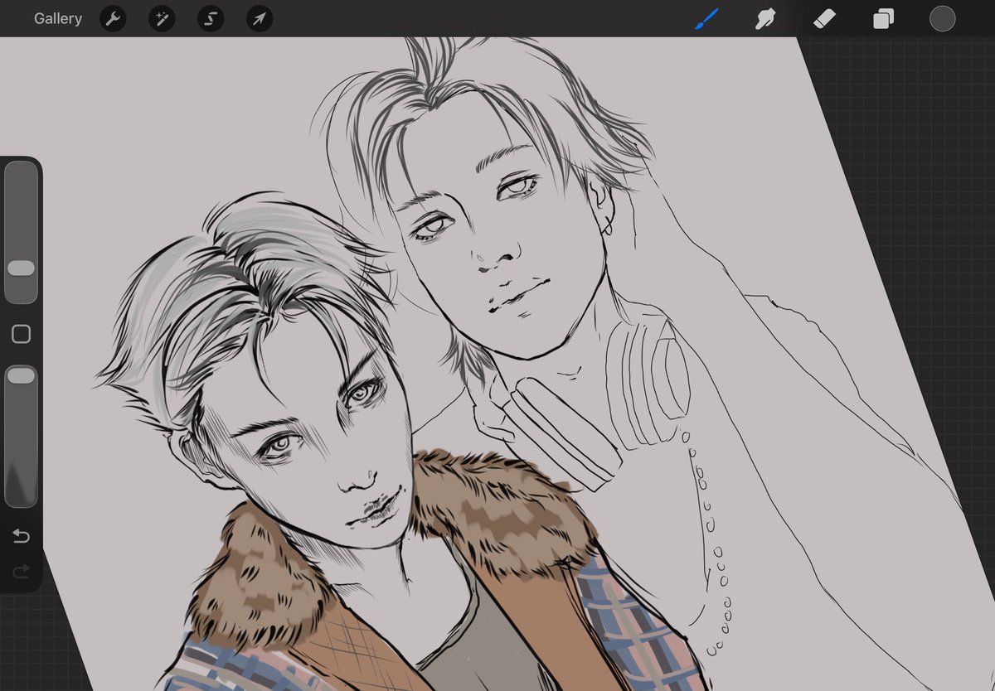This screenshot has height=691, width=995.
Task: Adjust the brush opacity slider
Action: (x=21, y=436)
